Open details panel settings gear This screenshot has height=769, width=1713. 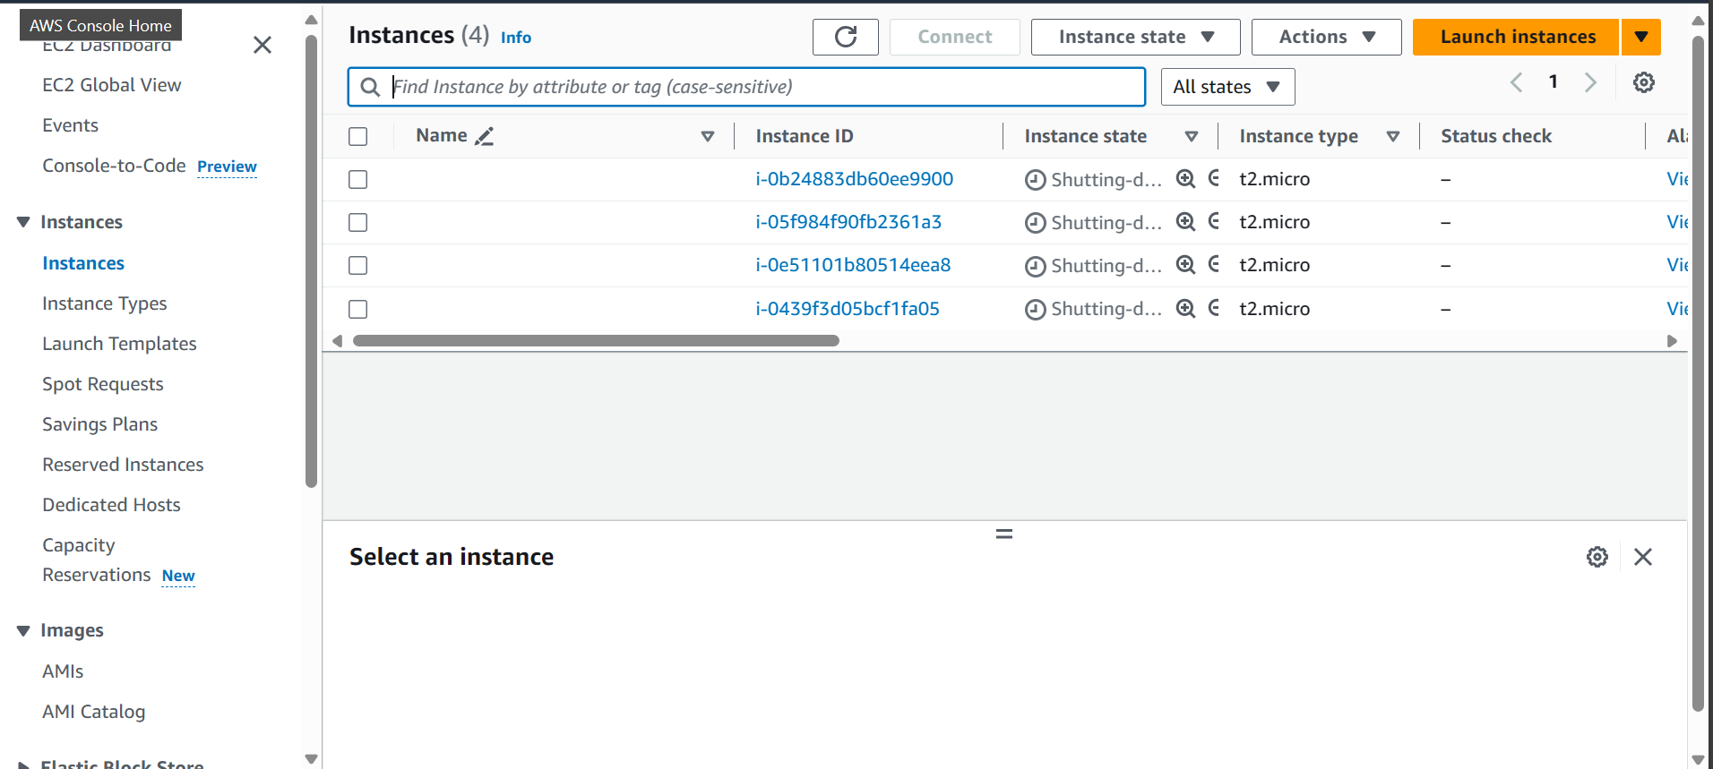pos(1597,557)
